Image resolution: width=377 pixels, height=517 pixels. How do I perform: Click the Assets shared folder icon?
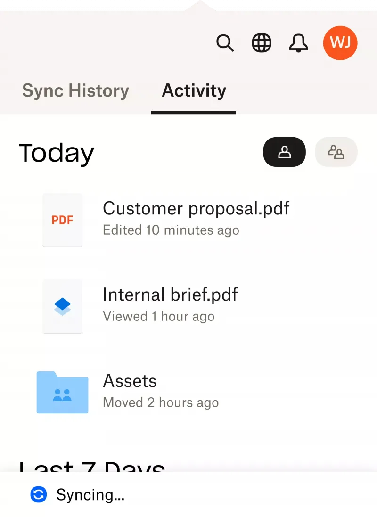tap(62, 393)
